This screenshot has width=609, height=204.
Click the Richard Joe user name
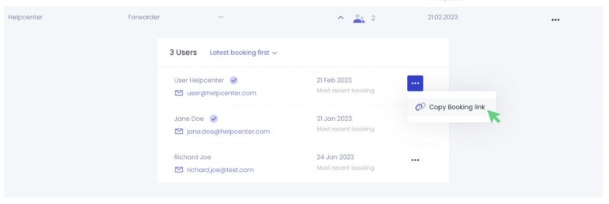tap(192, 157)
